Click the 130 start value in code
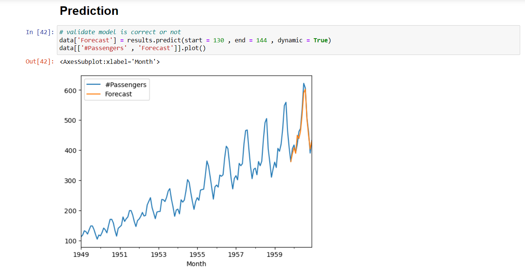525x278 pixels. [x=219, y=40]
